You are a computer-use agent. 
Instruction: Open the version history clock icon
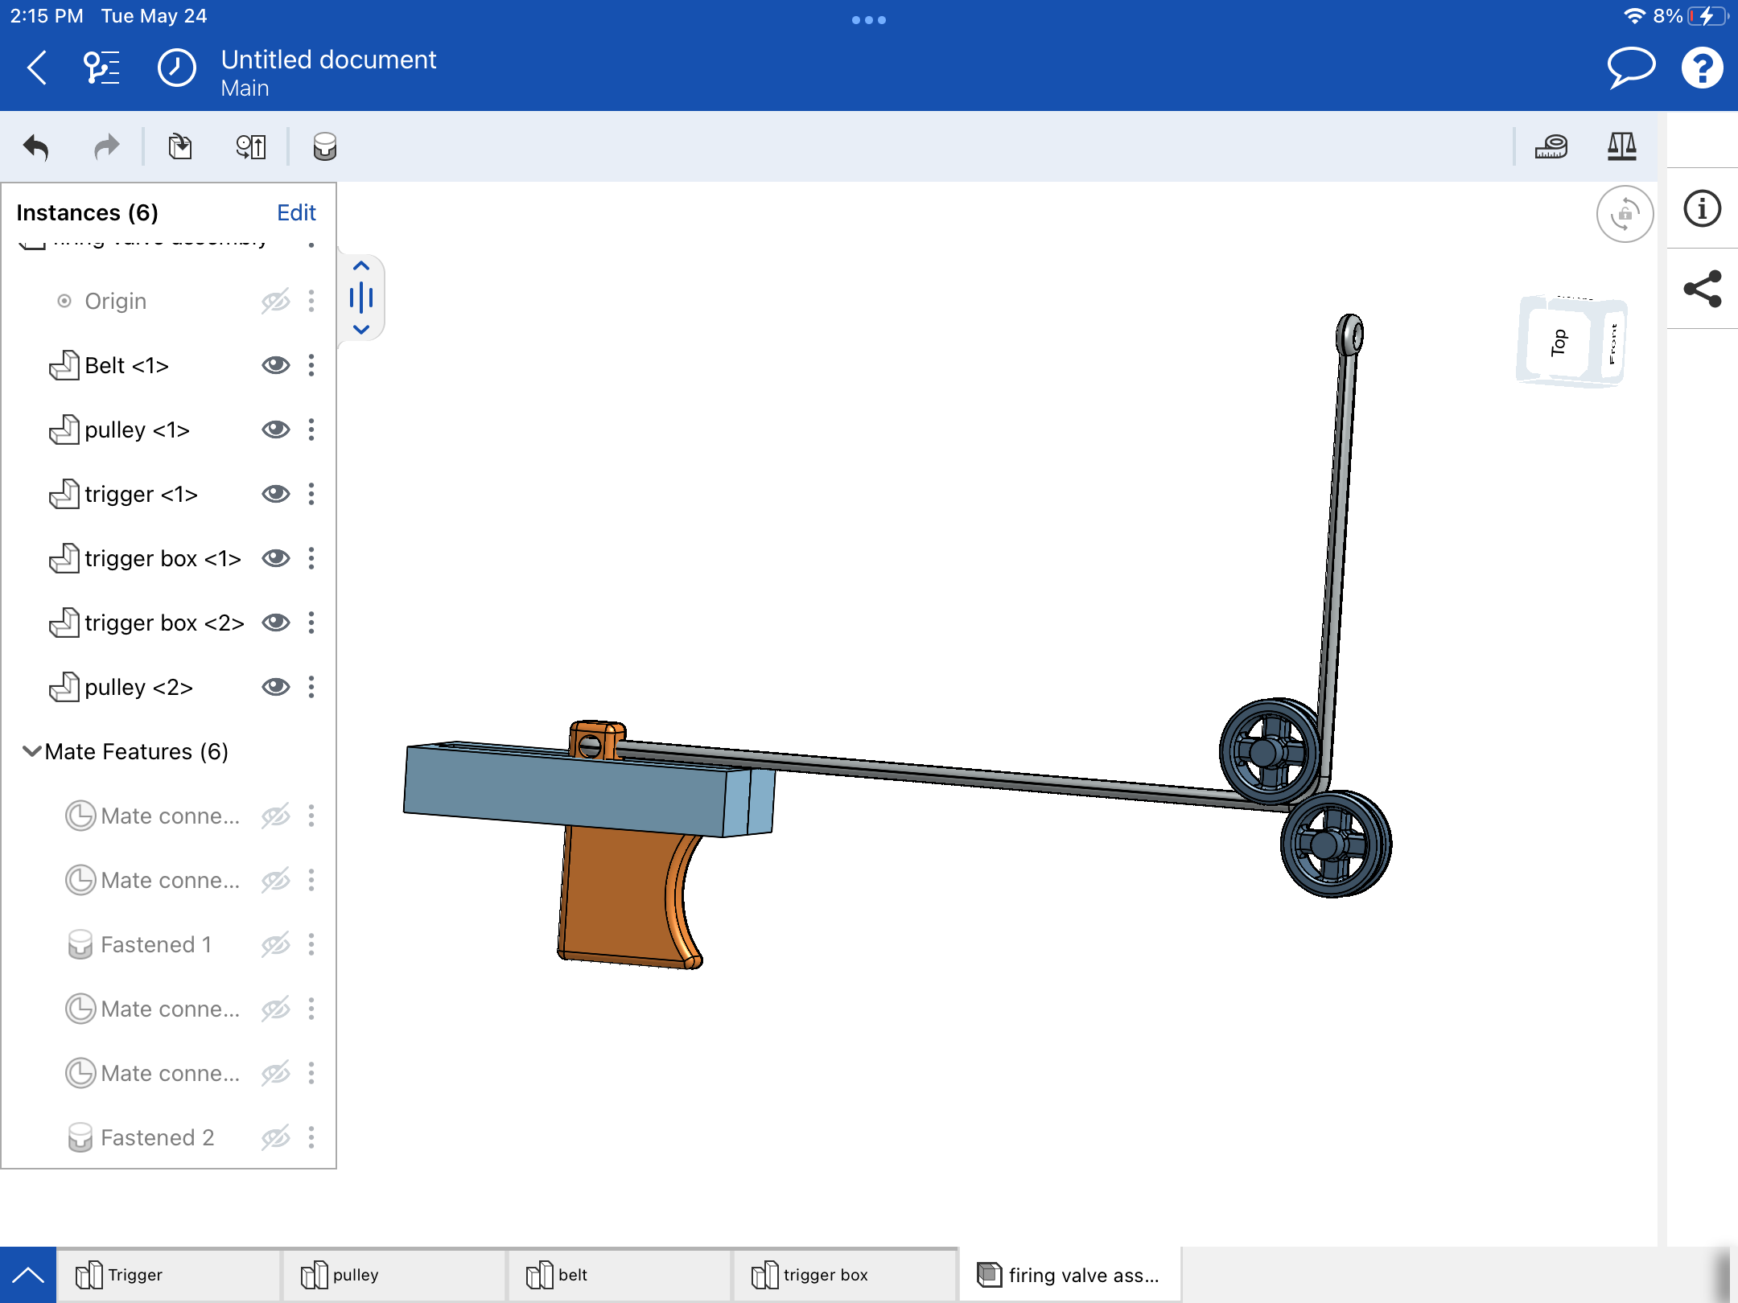[x=177, y=68]
